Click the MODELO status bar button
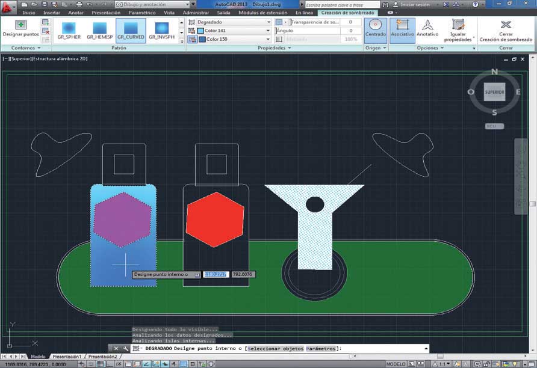The height and width of the screenshot is (368, 537). 396,364
